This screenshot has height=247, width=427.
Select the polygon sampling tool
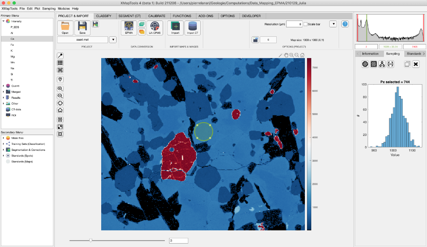[x=382, y=64]
